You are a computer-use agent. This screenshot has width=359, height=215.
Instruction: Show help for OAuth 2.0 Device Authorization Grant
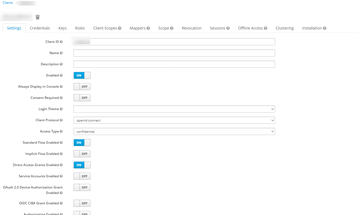(61, 193)
